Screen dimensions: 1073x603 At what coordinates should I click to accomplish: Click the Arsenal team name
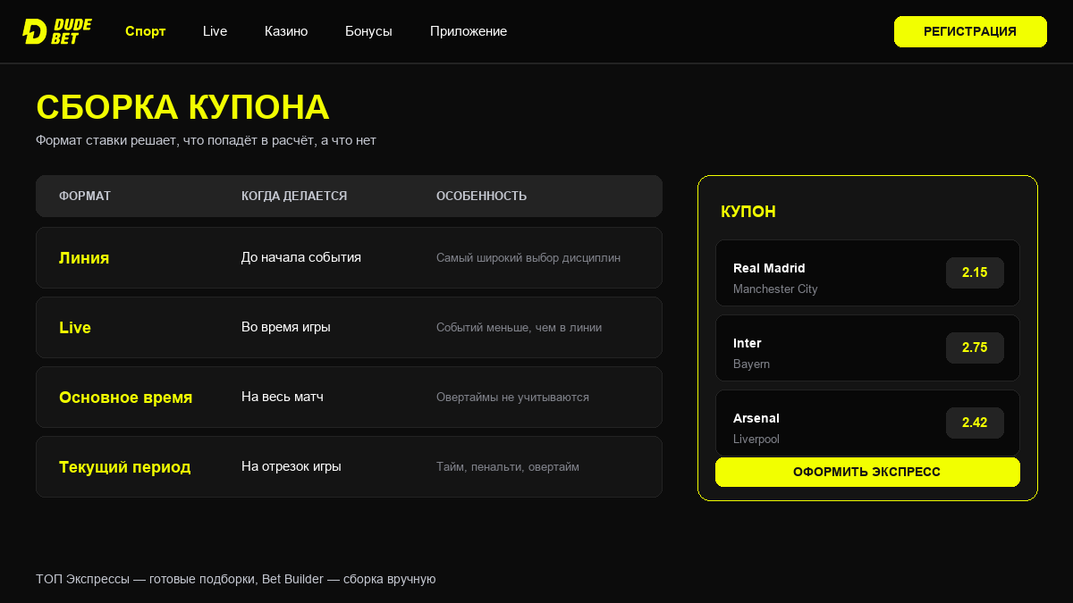tap(756, 418)
